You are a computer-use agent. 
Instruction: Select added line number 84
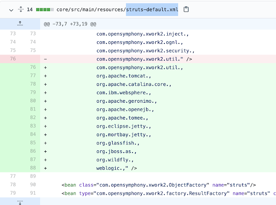coord(33,135)
